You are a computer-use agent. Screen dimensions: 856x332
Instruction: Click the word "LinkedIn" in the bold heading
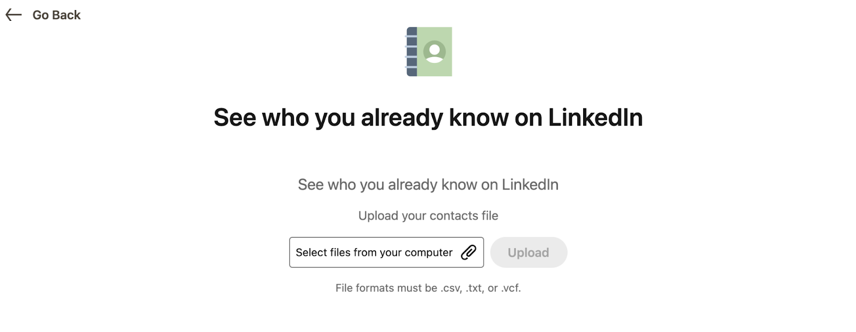pyautogui.click(x=595, y=117)
